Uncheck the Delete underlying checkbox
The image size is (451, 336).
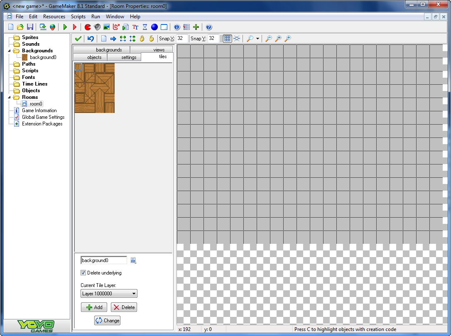[x=83, y=273]
